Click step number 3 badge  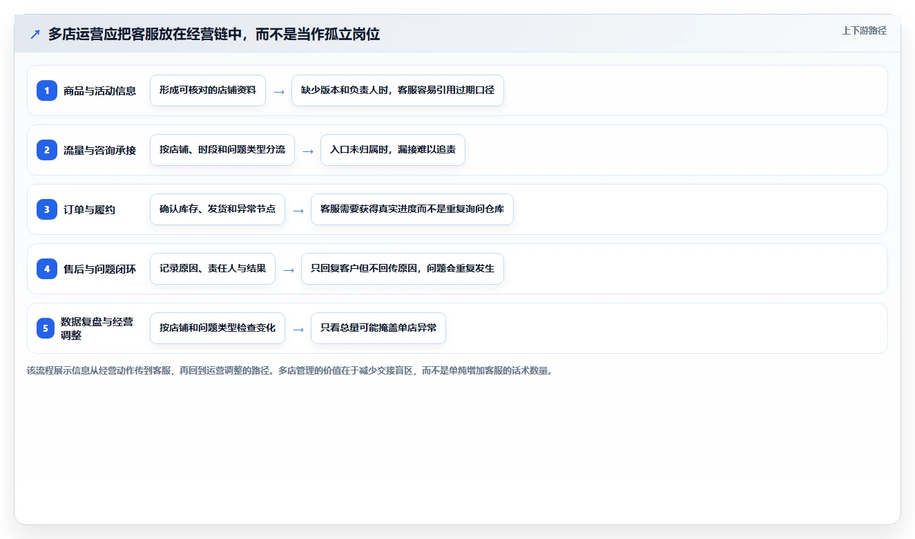[47, 209]
